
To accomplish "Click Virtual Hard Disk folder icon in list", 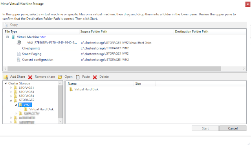I will pyautogui.click(x=71, y=89).
